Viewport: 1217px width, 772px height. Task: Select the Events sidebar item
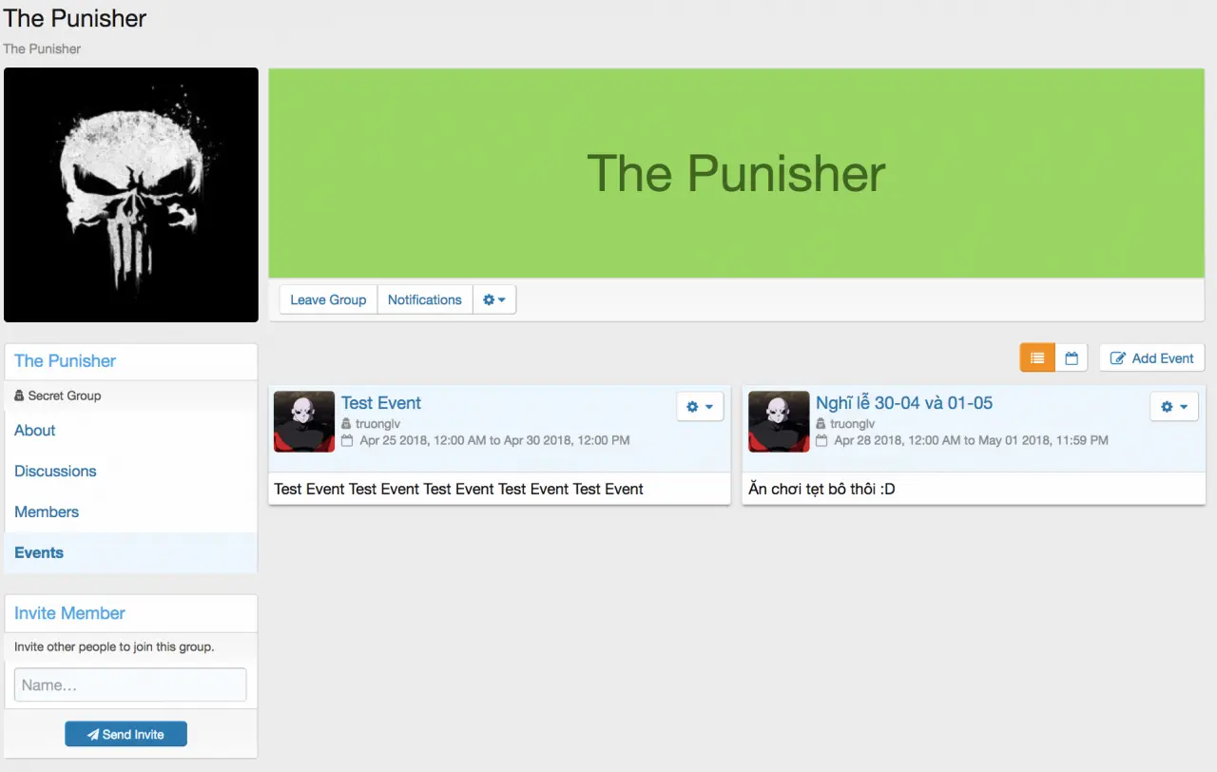39,553
